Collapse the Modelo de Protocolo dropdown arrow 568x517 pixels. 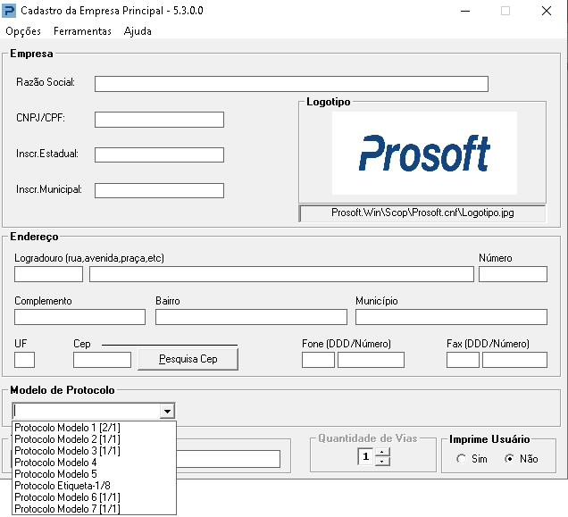click(167, 412)
